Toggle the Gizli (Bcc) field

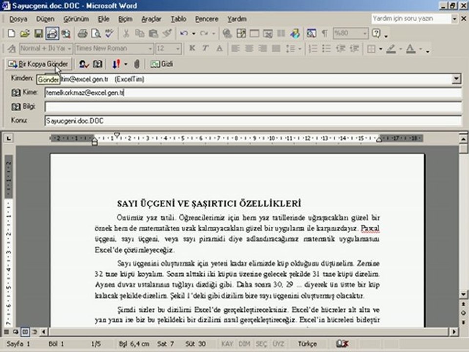tap(162, 64)
